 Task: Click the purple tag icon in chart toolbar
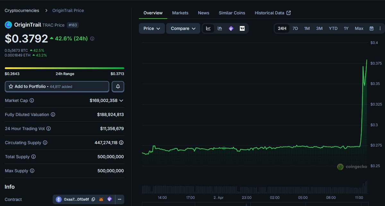point(231,29)
